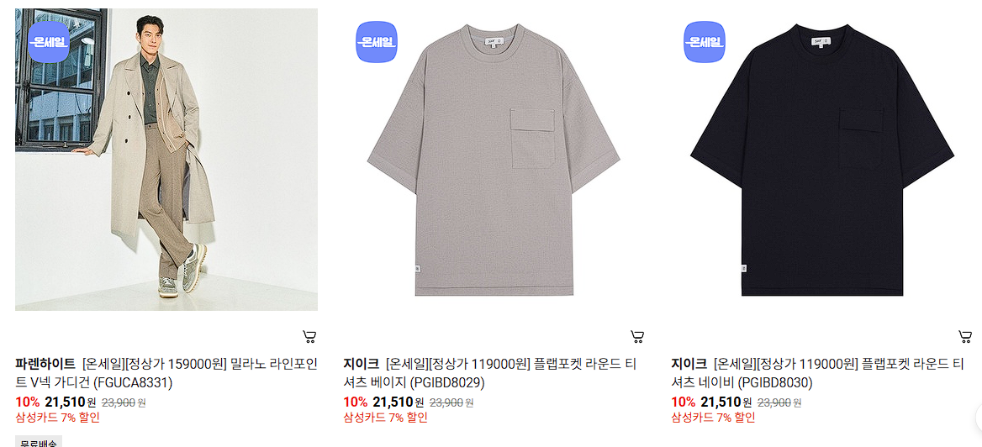Add the 파렌하이트 cardigan to cart
Image resolution: width=982 pixels, height=447 pixels.
click(309, 337)
